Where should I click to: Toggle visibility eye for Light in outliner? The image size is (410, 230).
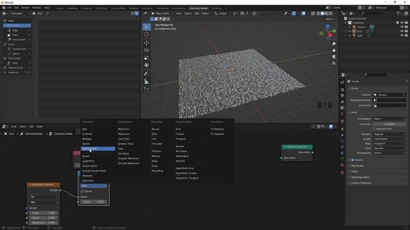tap(402, 35)
